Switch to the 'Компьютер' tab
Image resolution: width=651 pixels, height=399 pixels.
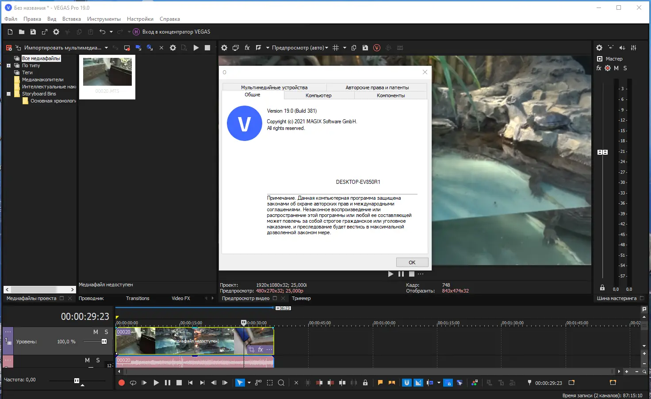[318, 95]
